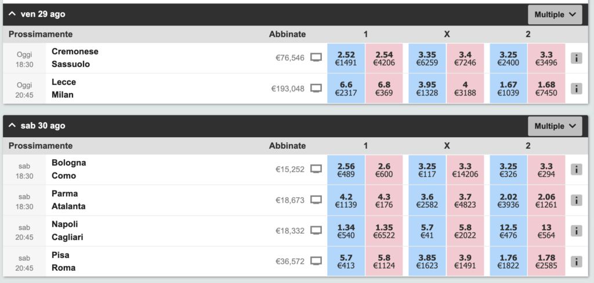Back Cremonese at odds 2.52
The height and width of the screenshot is (283, 594).
tap(346, 58)
